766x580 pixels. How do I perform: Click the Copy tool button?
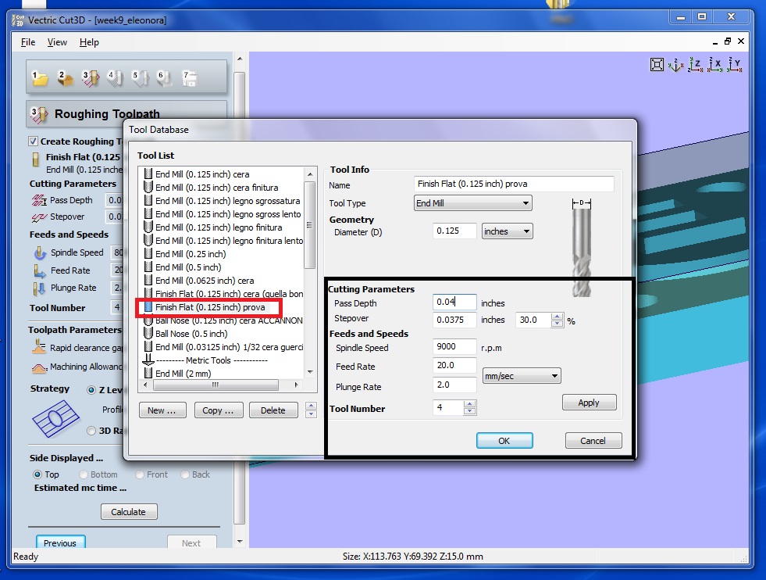[218, 410]
